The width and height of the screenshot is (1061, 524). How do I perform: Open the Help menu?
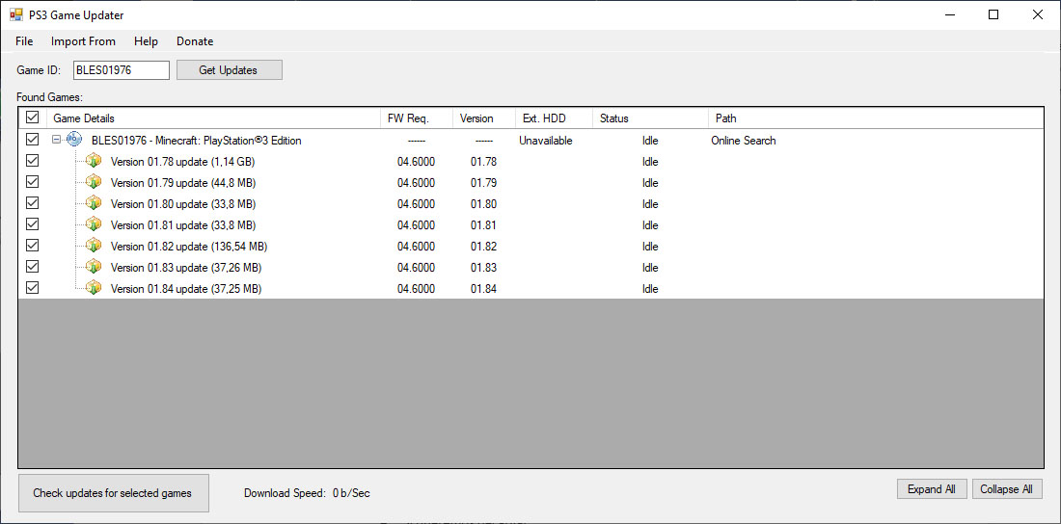[147, 41]
